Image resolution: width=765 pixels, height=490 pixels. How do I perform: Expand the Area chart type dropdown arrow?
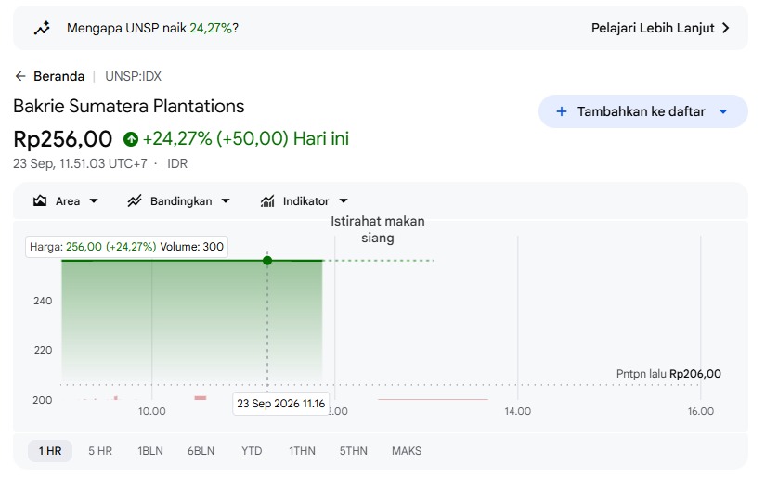(94, 200)
